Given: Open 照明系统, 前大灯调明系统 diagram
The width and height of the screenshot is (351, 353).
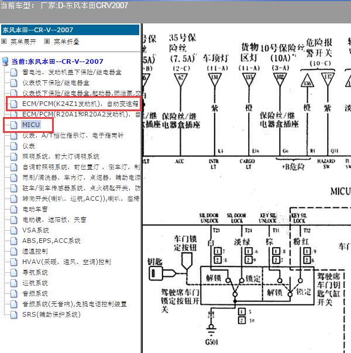Looking at the screenshot, I should (61, 156).
